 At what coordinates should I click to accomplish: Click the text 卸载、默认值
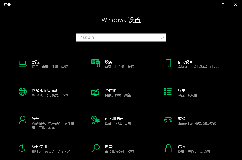[x=187, y=95]
